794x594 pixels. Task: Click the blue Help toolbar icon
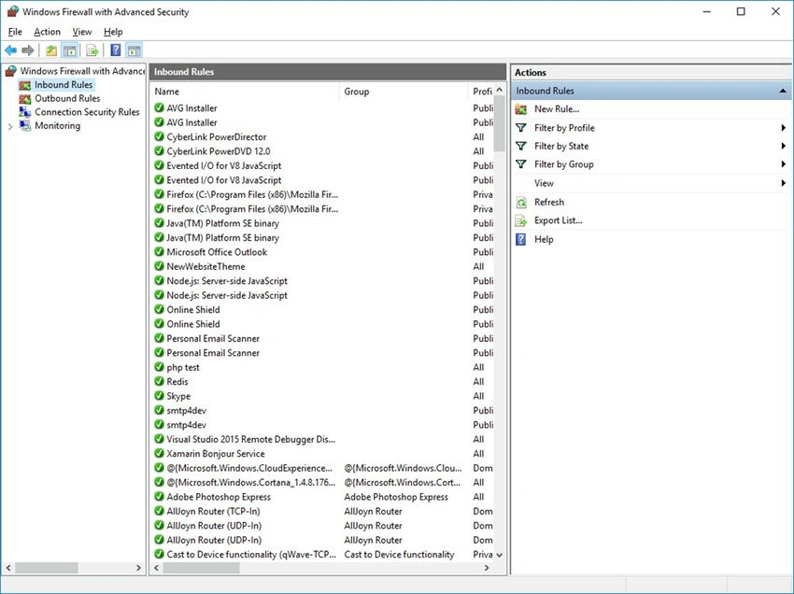[x=116, y=50]
